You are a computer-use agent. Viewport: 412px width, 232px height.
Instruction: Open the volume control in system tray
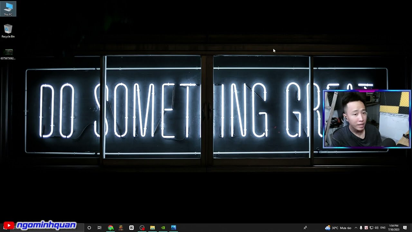[x=376, y=228]
